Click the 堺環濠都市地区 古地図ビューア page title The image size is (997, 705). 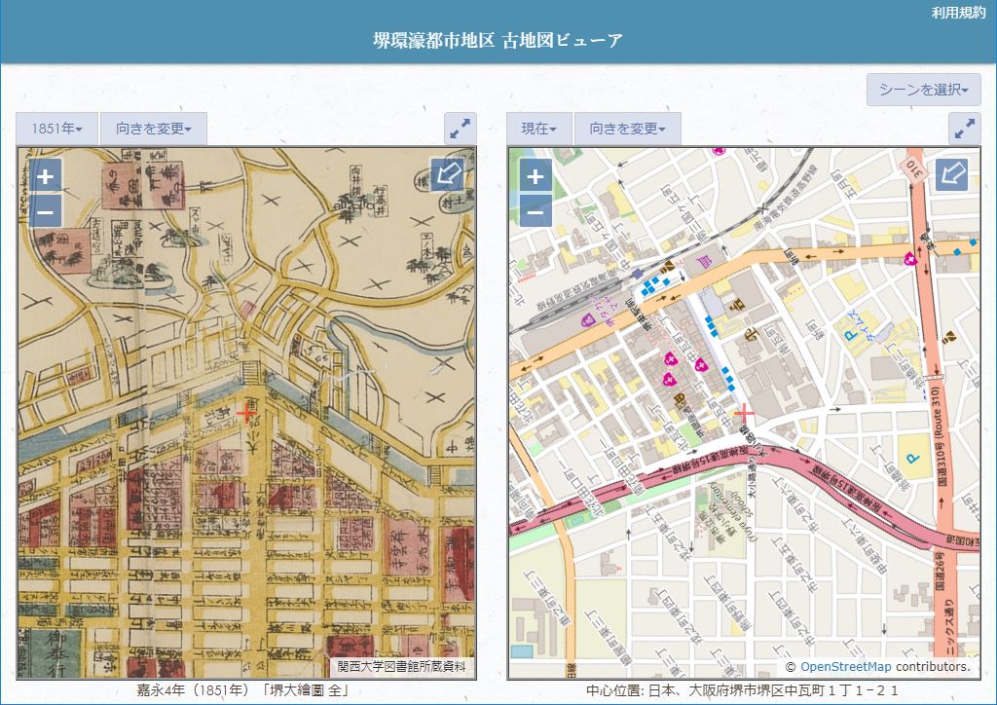coord(498,41)
